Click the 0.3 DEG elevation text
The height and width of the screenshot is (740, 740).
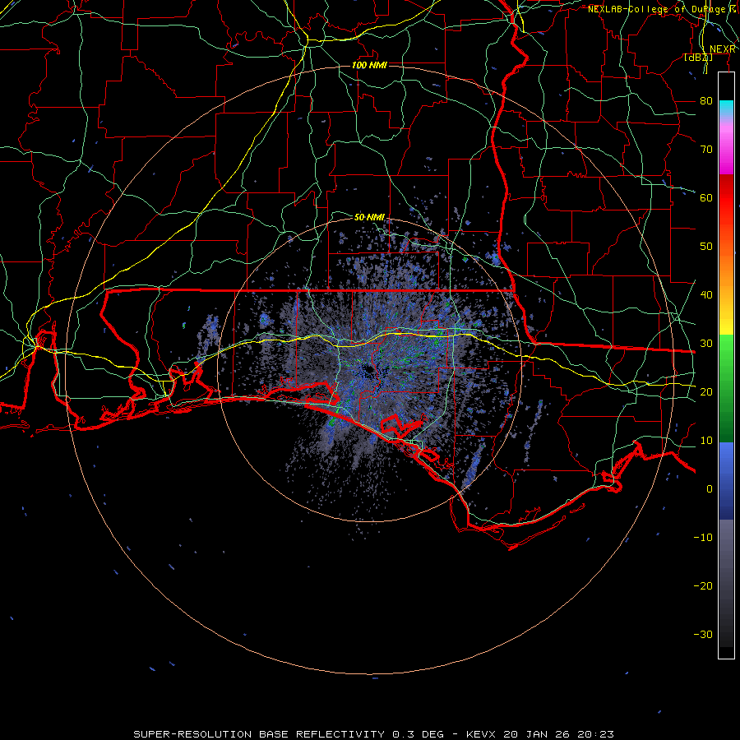pyautogui.click(x=418, y=734)
